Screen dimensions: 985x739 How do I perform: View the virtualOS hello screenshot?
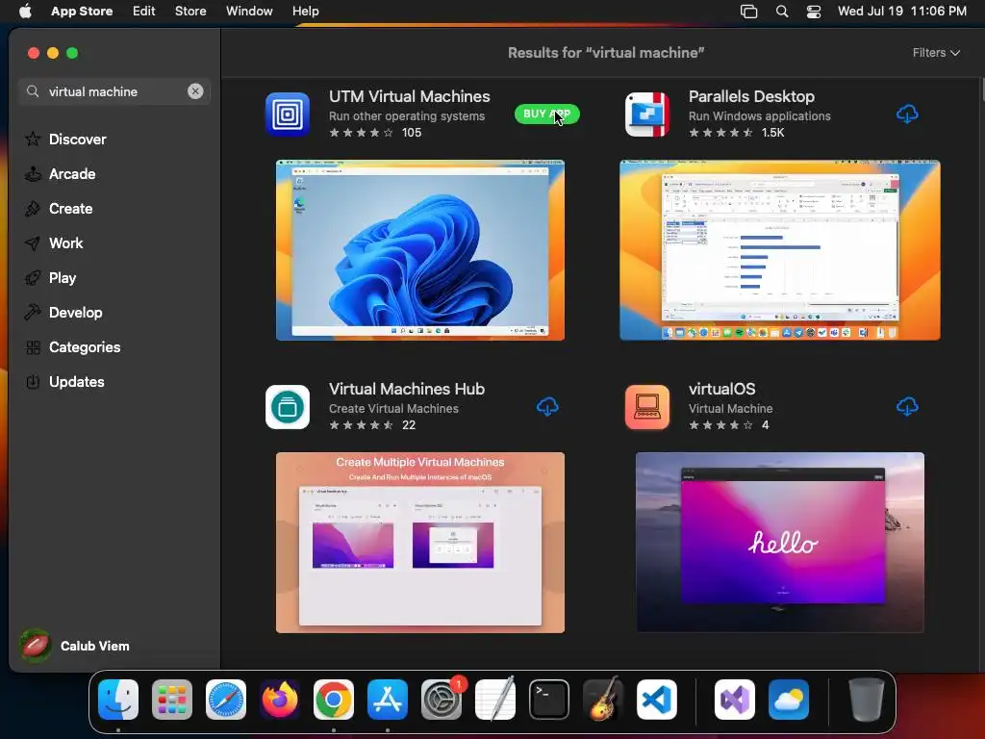pyautogui.click(x=779, y=543)
